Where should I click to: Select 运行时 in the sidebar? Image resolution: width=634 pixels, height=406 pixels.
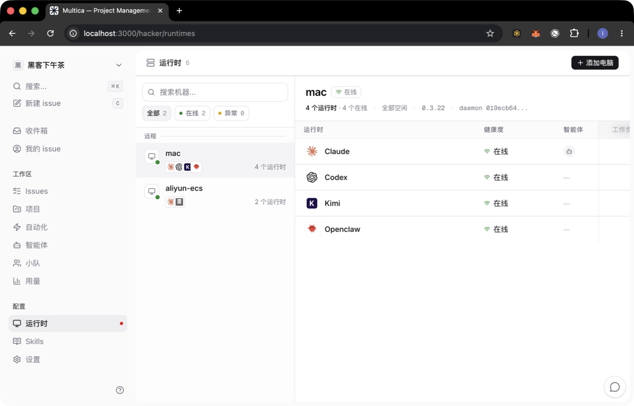68,323
